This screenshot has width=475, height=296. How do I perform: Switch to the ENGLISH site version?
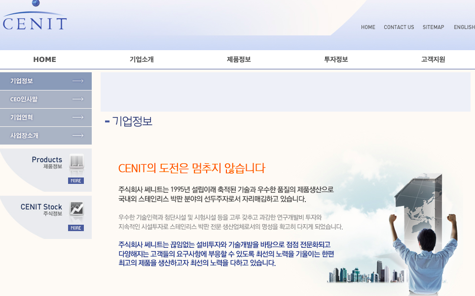464,27
